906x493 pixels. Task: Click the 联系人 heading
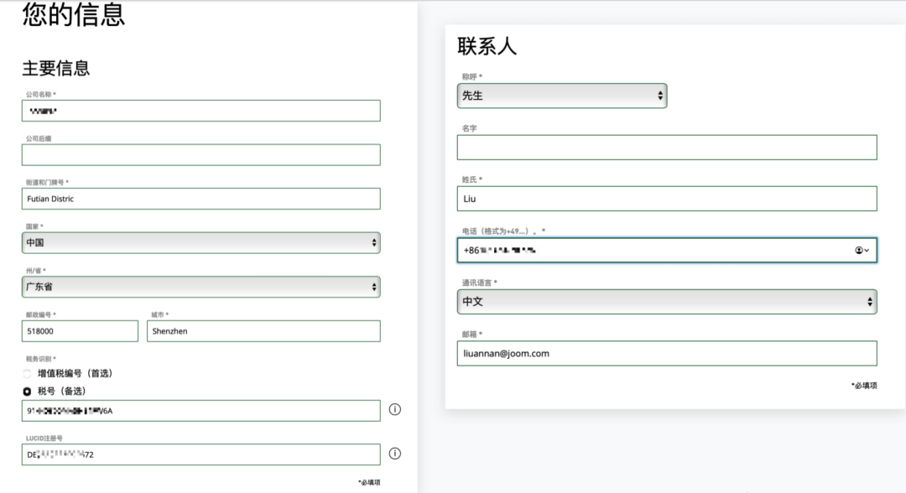(x=487, y=46)
